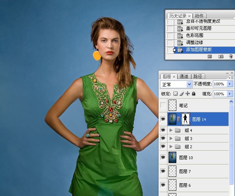Viewport: 235px width, 196px height.
Task: Click the 填充 value field
Action: tap(220, 94)
